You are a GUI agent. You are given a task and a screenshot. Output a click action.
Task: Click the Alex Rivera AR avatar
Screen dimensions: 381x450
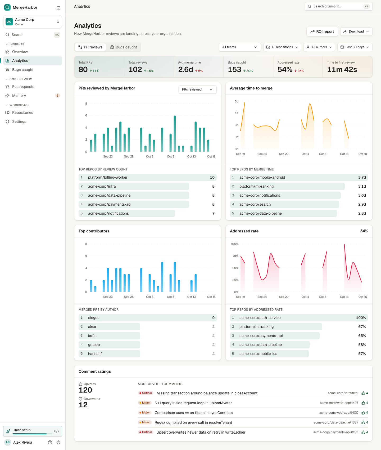click(x=8, y=442)
